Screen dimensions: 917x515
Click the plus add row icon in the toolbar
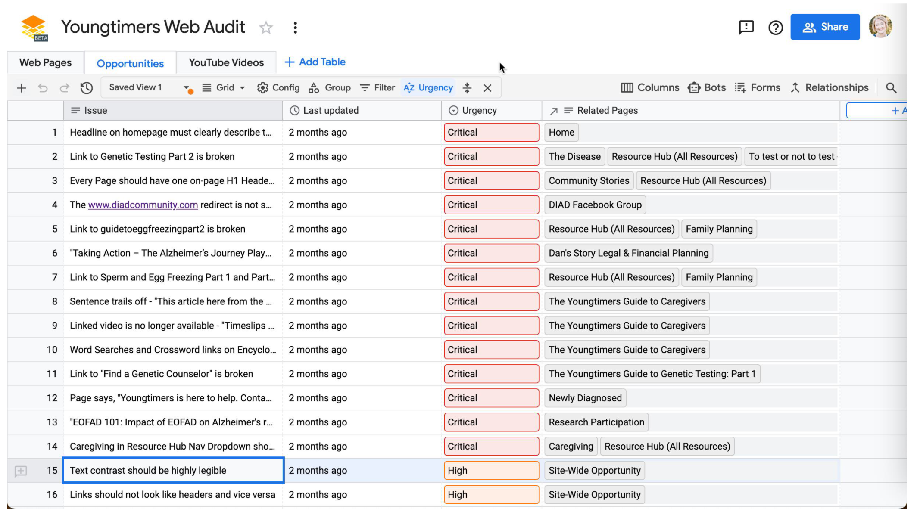pyautogui.click(x=22, y=88)
